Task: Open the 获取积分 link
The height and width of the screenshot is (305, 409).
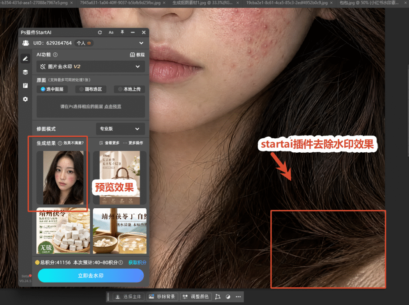Action: (137, 263)
